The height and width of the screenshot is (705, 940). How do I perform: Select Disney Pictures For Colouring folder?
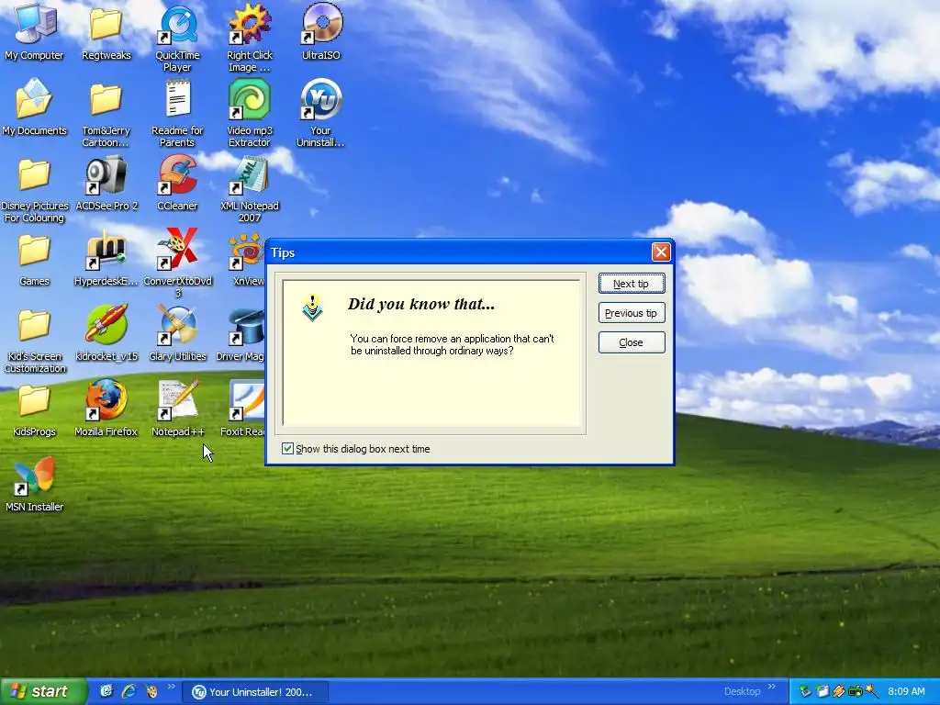point(34,188)
